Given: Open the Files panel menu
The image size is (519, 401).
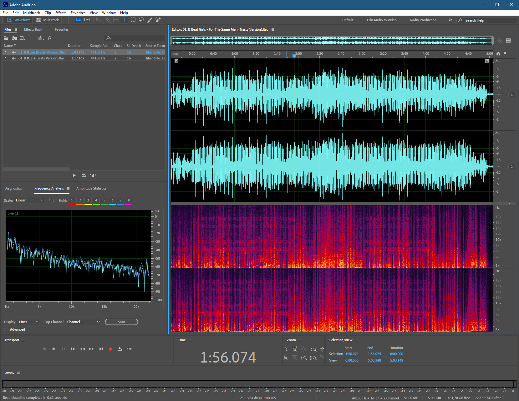Looking at the screenshot, I should [x=16, y=29].
